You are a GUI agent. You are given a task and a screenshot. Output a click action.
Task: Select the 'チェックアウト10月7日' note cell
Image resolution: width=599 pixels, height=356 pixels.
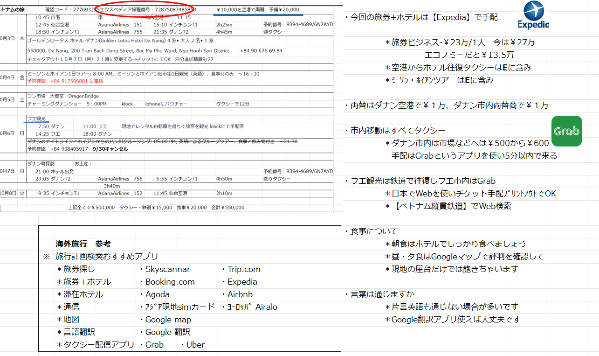coord(120,59)
